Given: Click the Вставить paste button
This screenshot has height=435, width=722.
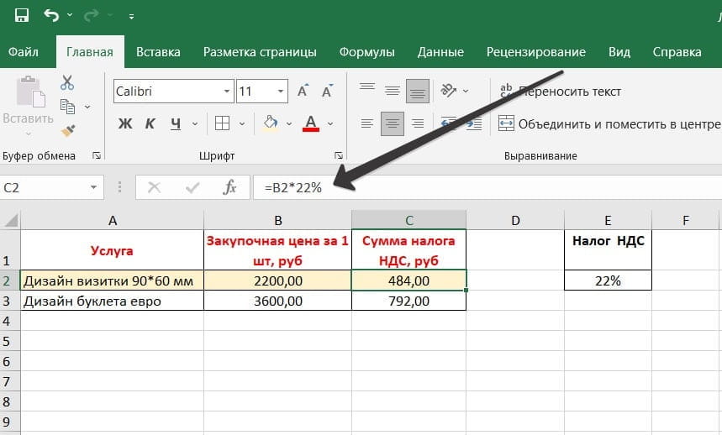Looking at the screenshot, I should click(28, 106).
